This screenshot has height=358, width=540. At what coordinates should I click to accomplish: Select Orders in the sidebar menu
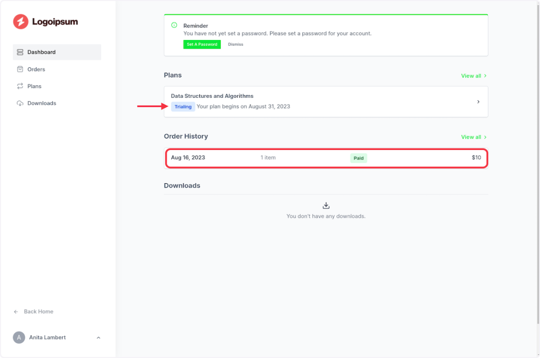tap(36, 69)
